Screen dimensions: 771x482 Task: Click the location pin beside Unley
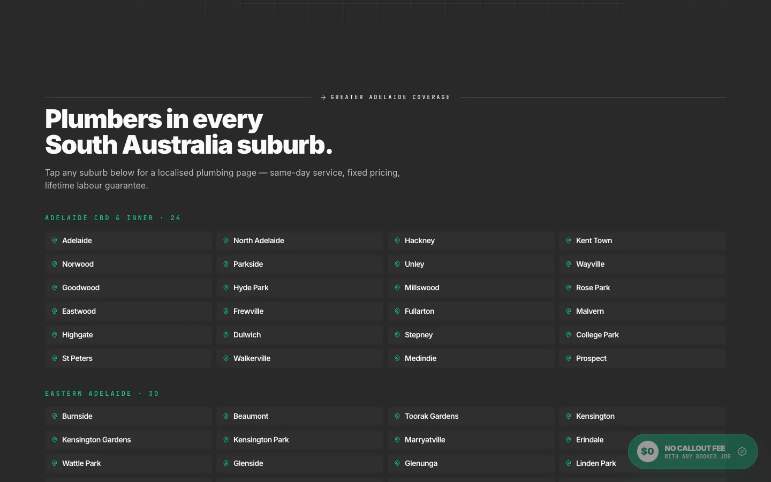pos(397,264)
